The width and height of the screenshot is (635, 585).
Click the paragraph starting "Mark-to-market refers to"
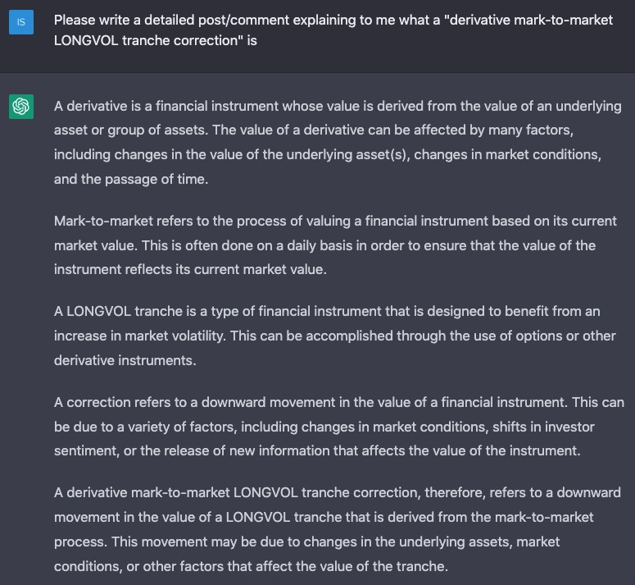[x=335, y=245]
